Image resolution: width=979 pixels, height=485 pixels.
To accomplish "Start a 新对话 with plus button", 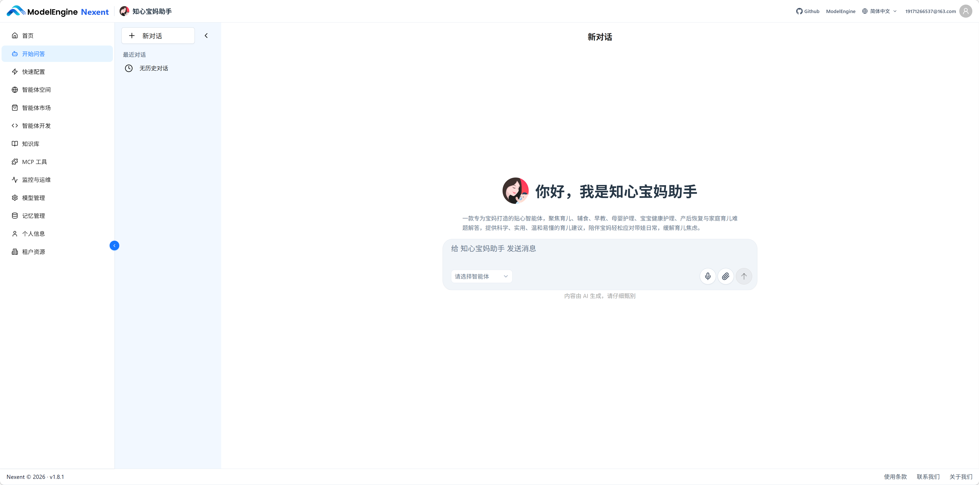I will 158,36.
